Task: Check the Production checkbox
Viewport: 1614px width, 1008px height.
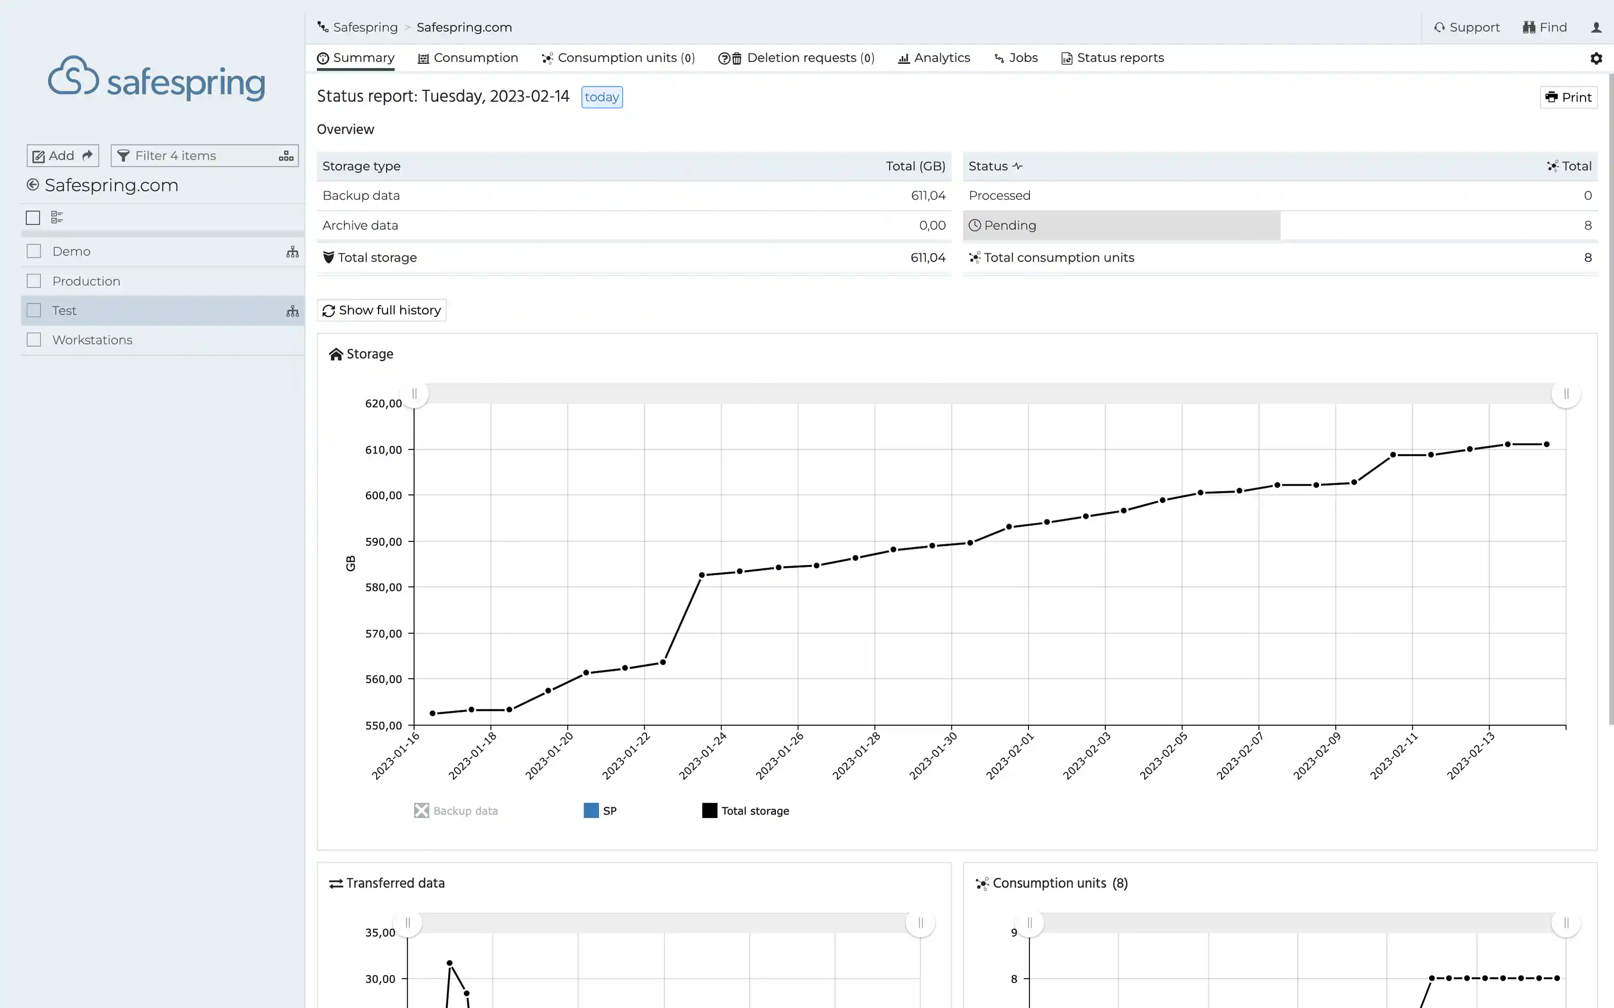Action: [33, 281]
